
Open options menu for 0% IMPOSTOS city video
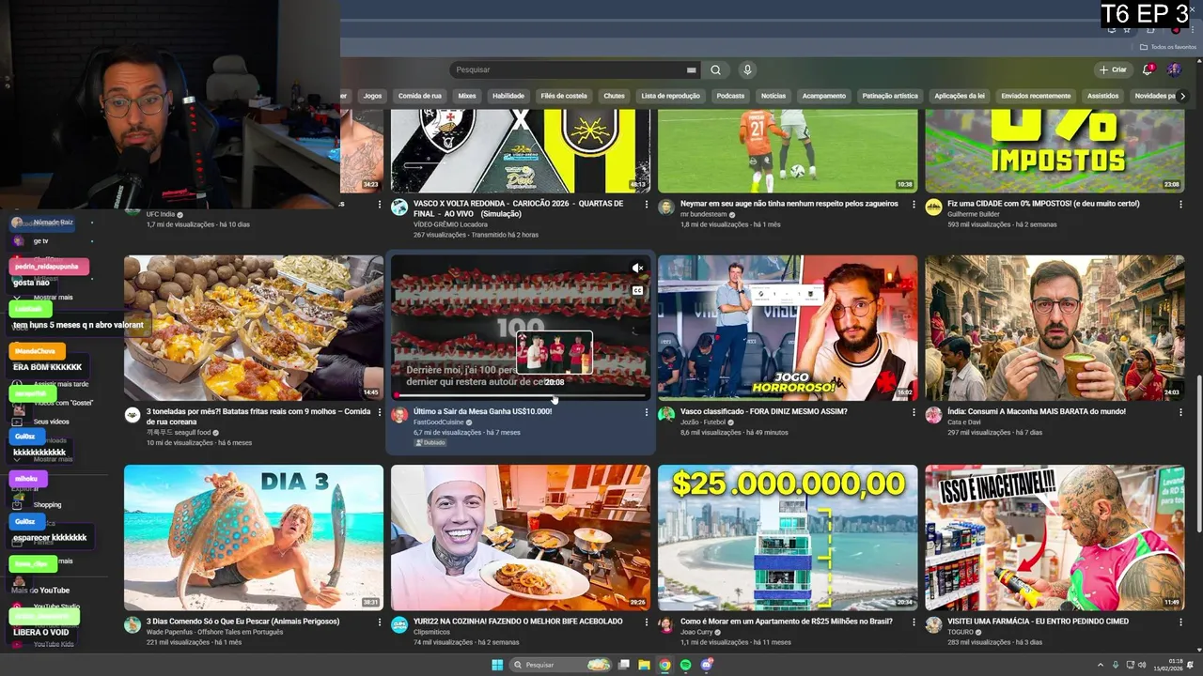coord(1180,204)
